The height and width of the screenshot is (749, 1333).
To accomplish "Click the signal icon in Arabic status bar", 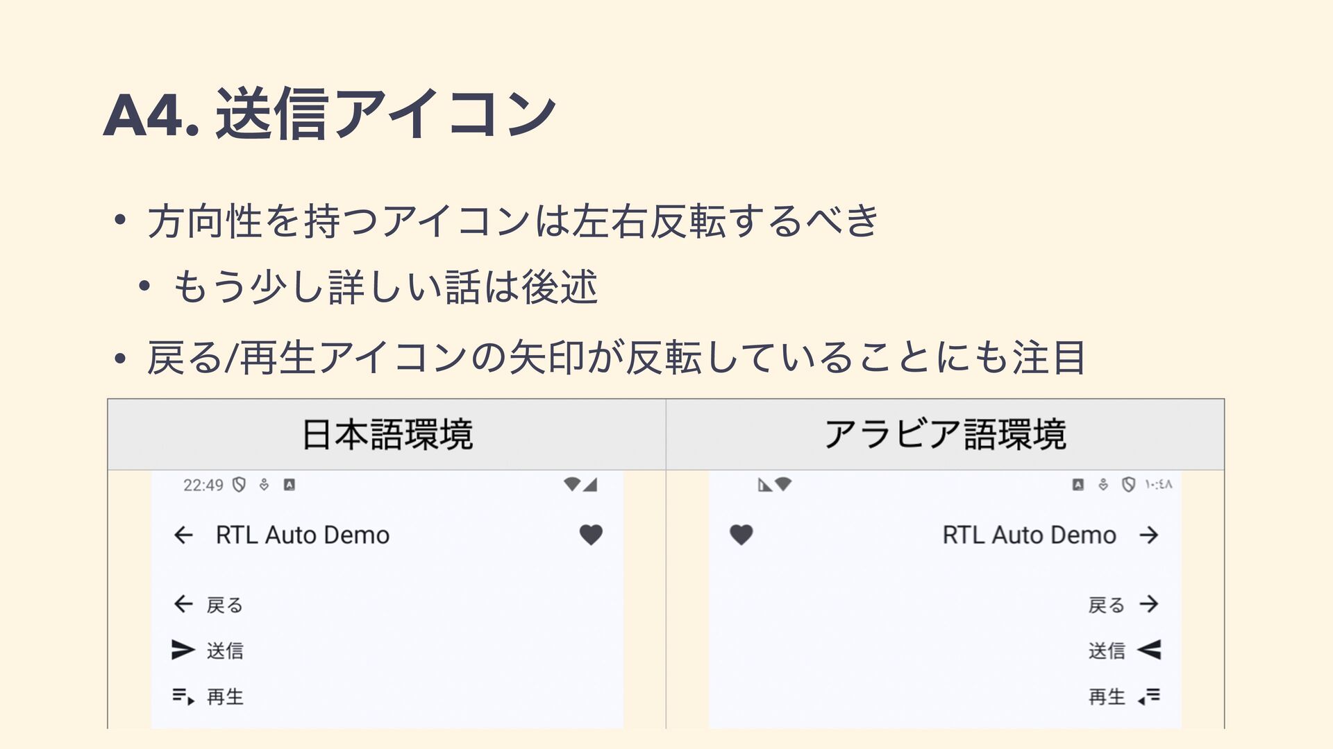I will (764, 485).
